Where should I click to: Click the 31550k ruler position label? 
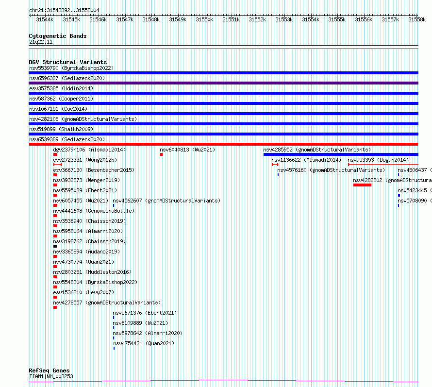(x=204, y=19)
